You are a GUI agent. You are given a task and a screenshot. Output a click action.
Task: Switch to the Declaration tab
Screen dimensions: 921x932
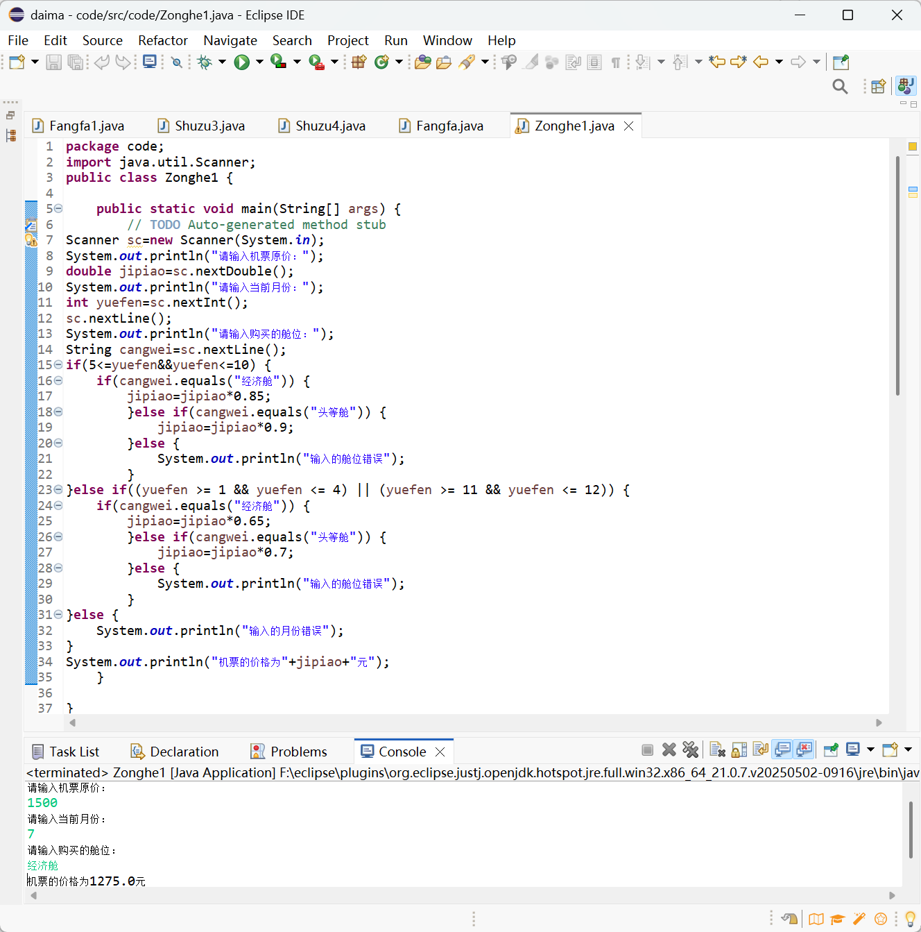click(x=175, y=752)
